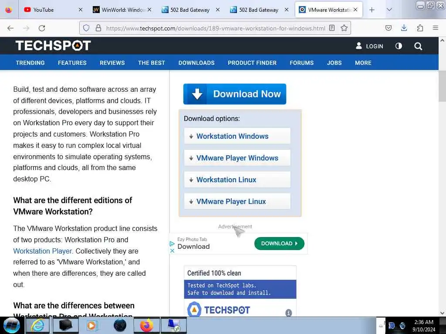Choose VMware Player Linux download option
Screen dimensions: 446x334
coord(237,201)
